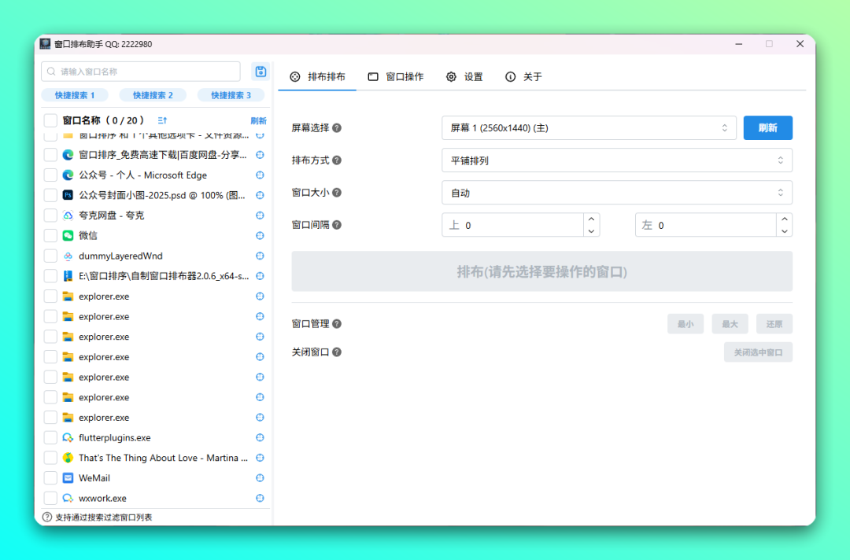Image resolution: width=850 pixels, height=560 pixels.
Task: Click the locate icon on the 夸克网盘 row
Action: tap(261, 215)
